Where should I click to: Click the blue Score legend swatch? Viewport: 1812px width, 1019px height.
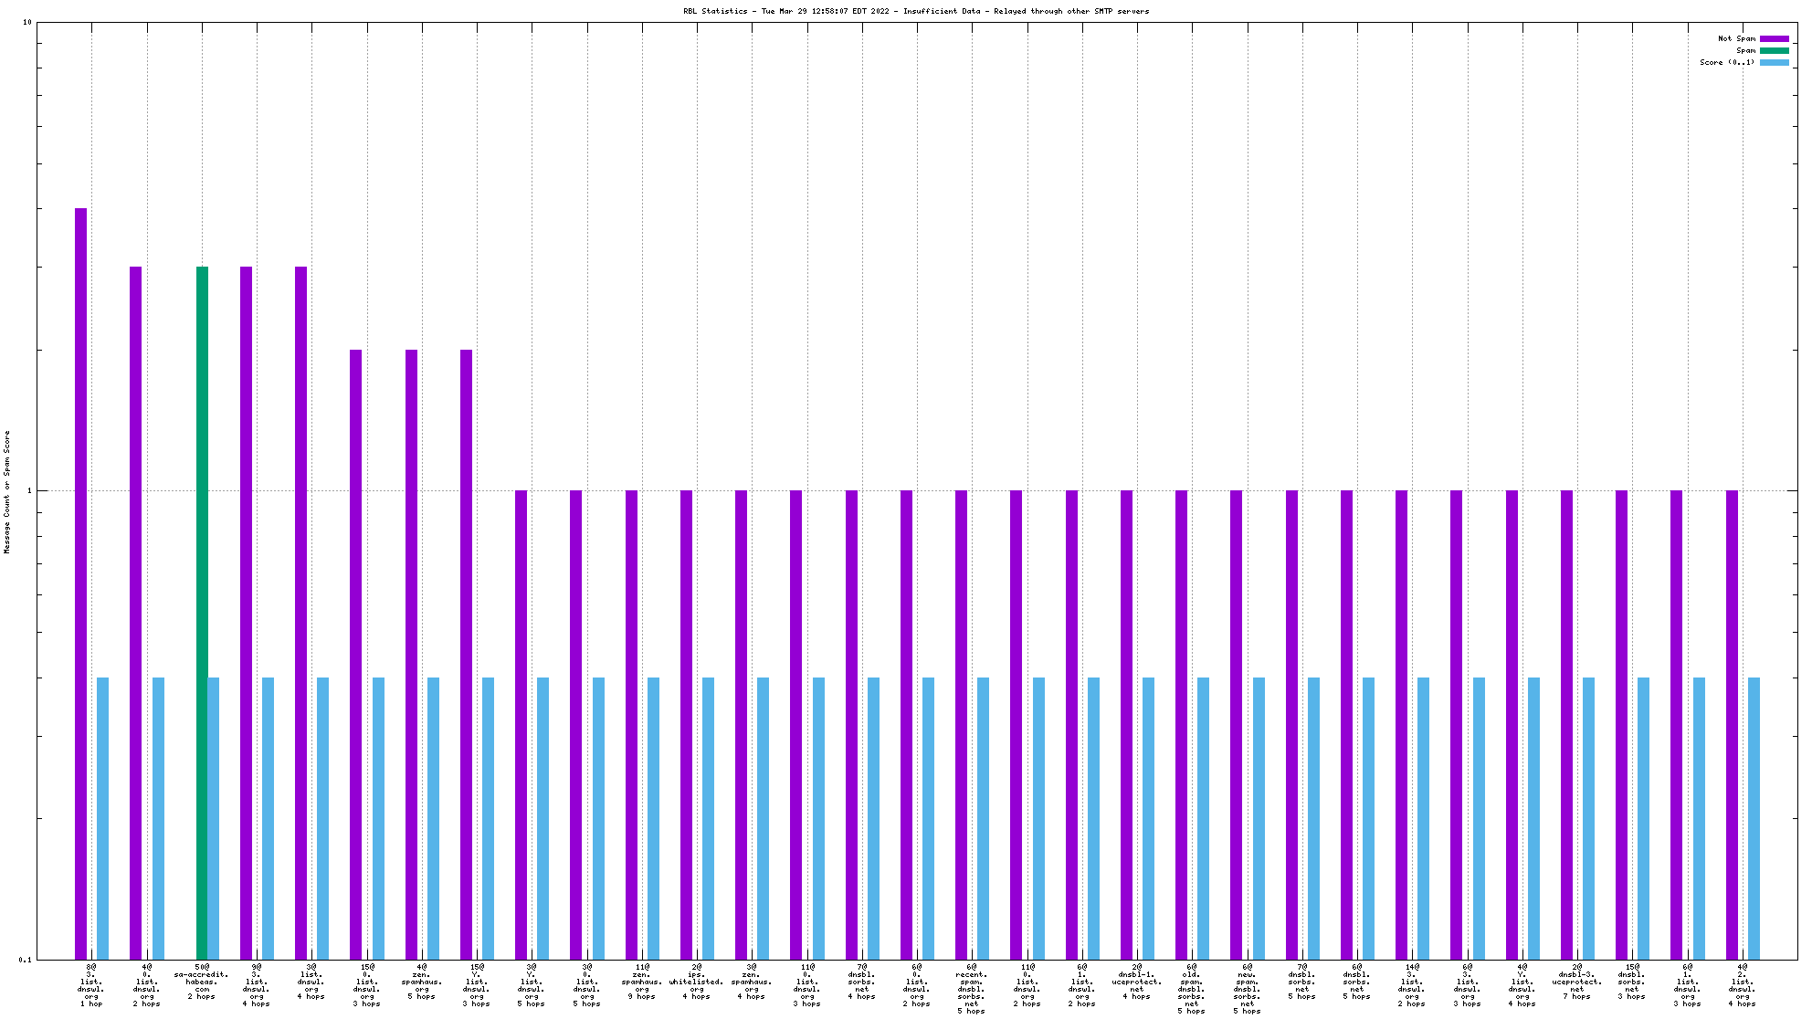(x=1774, y=62)
